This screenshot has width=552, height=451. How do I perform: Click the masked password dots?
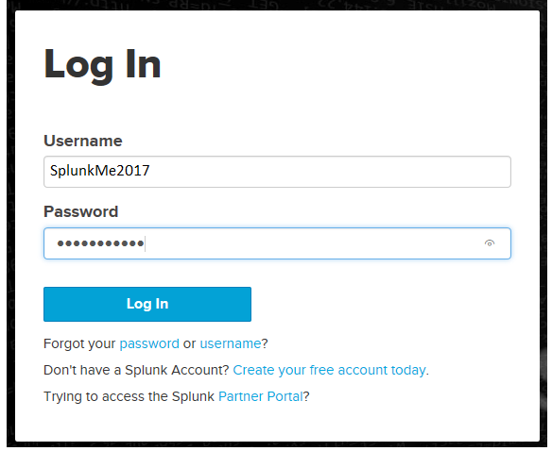pyautogui.click(x=100, y=243)
